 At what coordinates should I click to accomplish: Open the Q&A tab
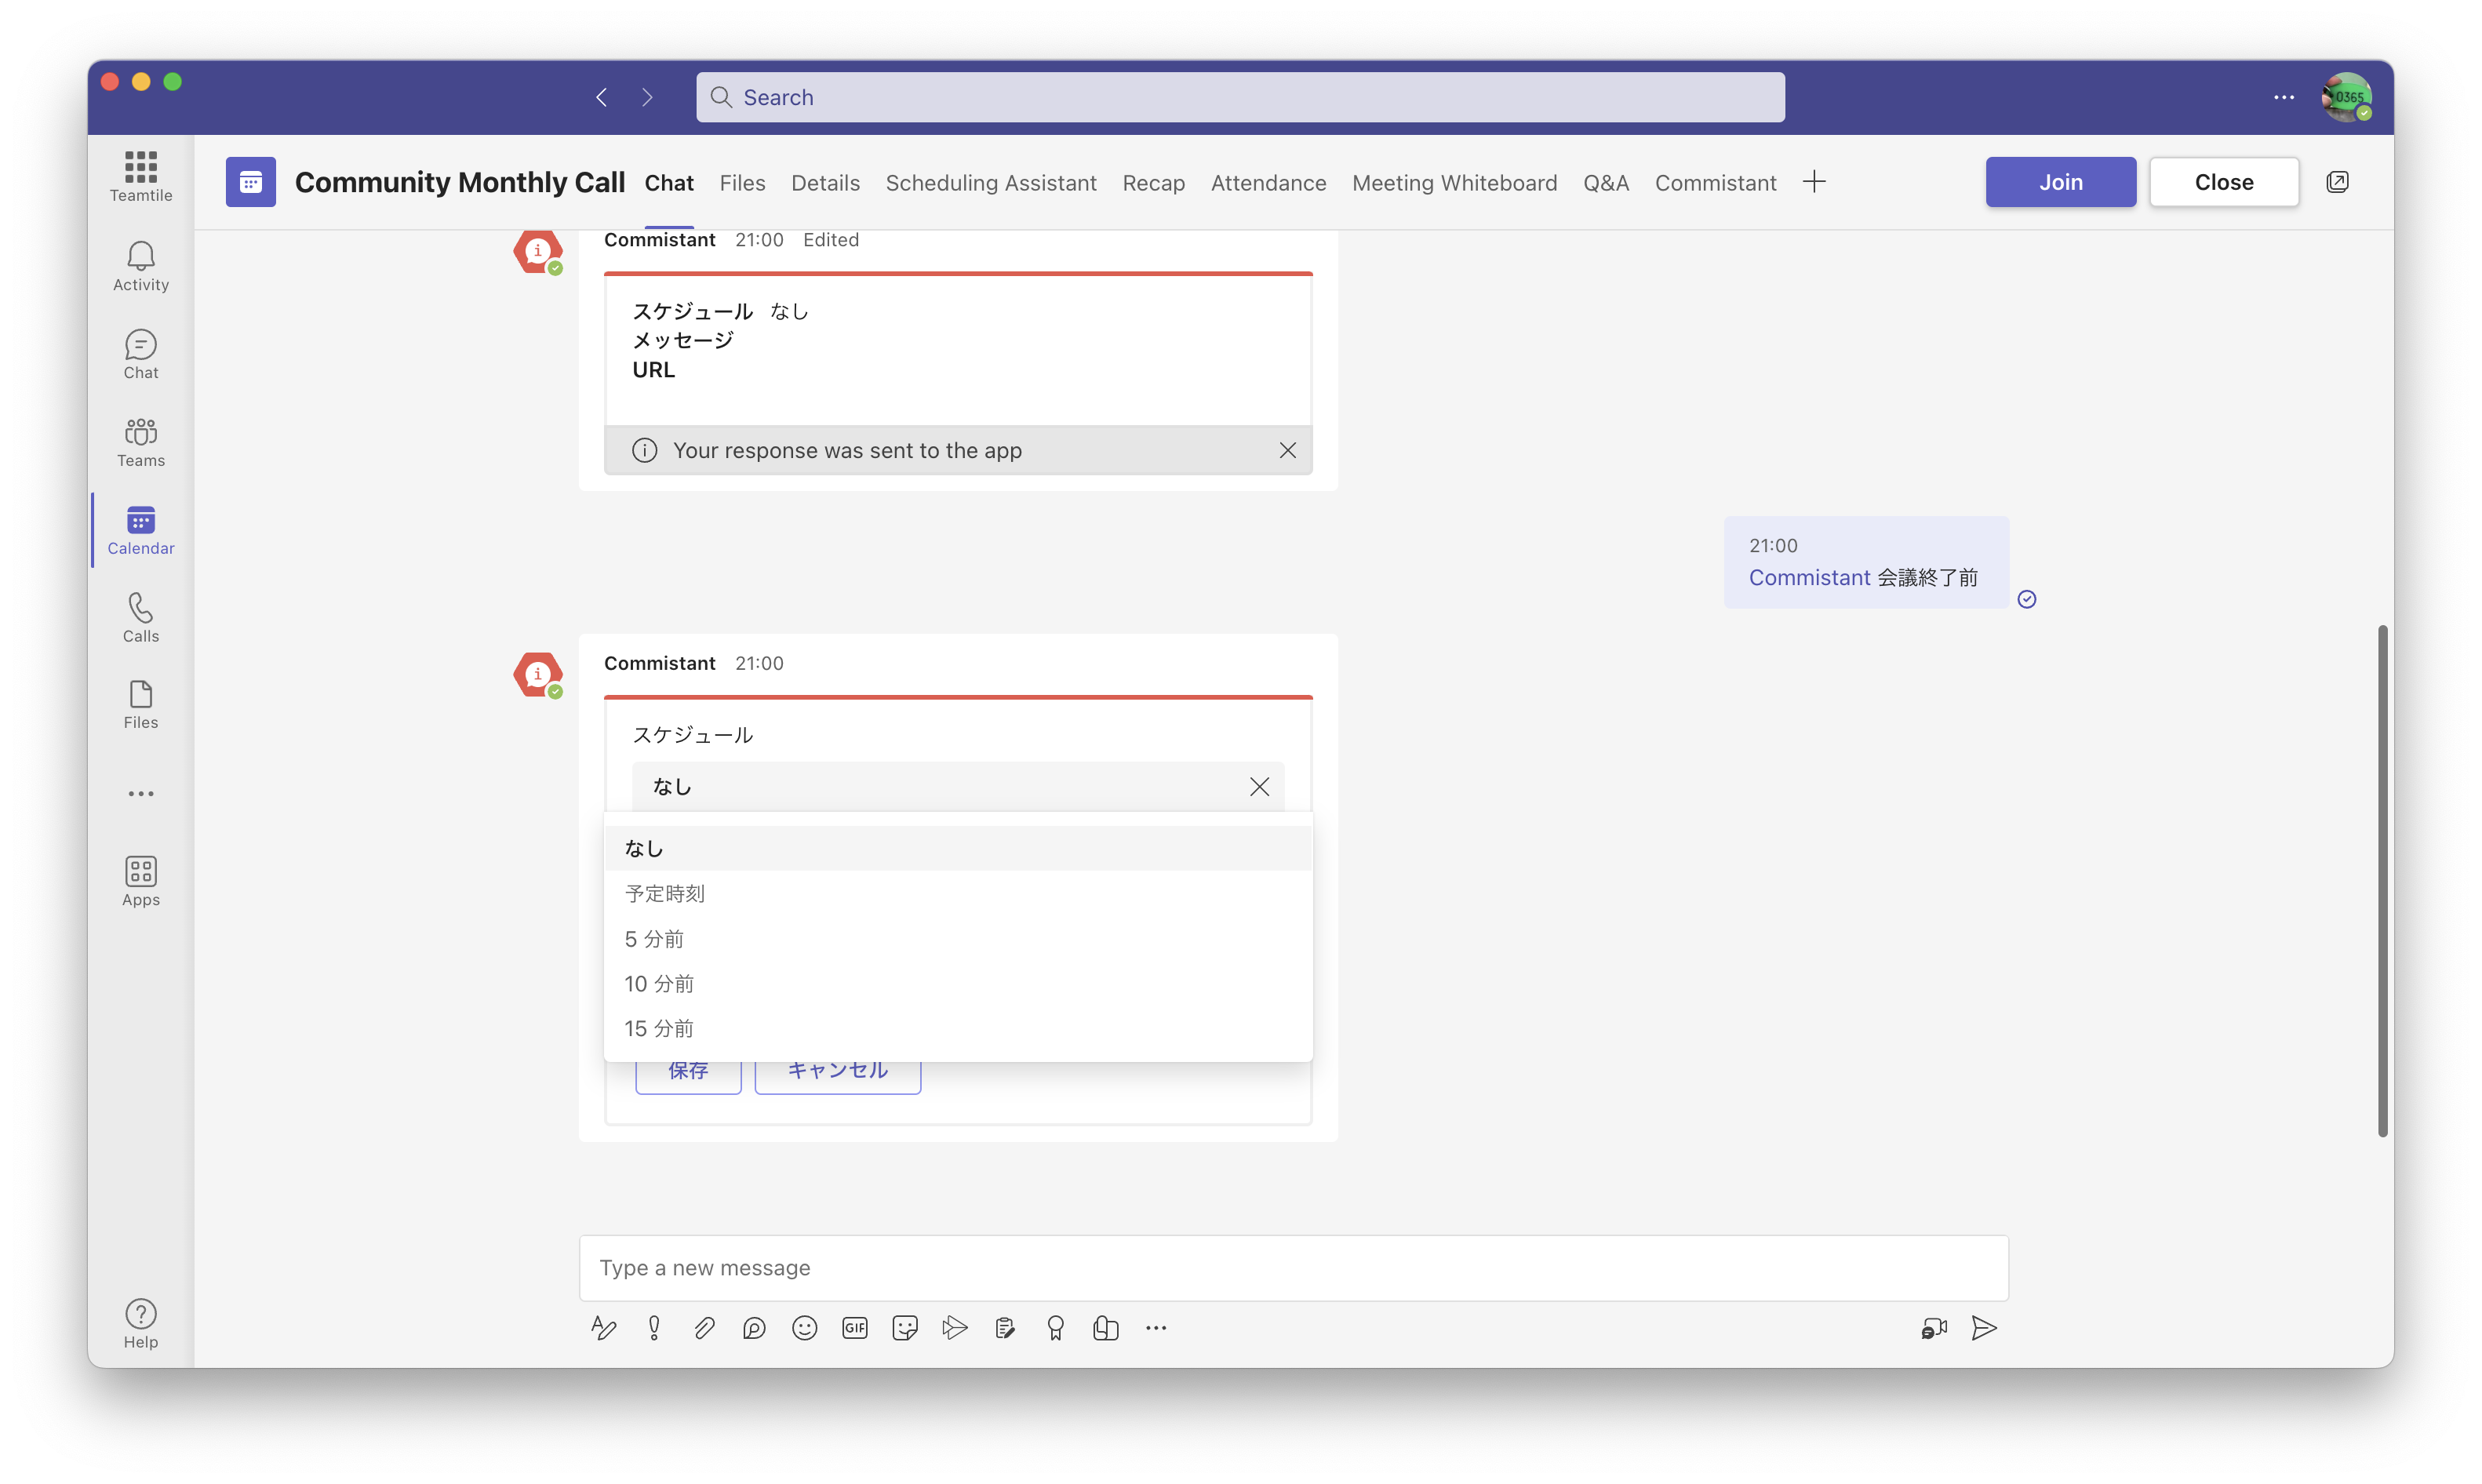[x=1605, y=183]
